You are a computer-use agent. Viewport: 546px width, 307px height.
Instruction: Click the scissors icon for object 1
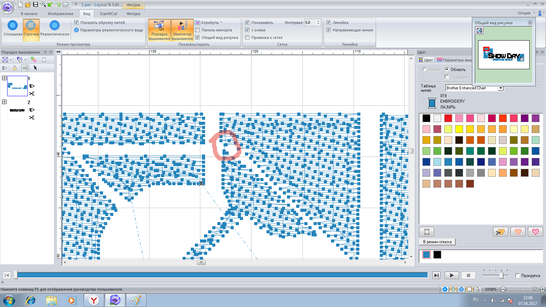coord(32,94)
